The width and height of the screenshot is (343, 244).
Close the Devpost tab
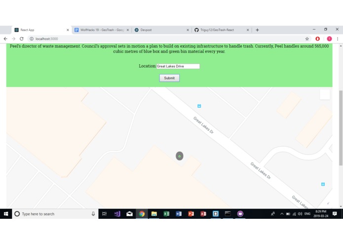[x=188, y=30]
